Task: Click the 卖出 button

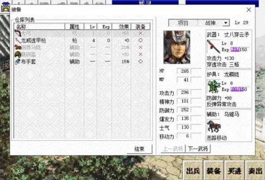Action: tap(255, 171)
